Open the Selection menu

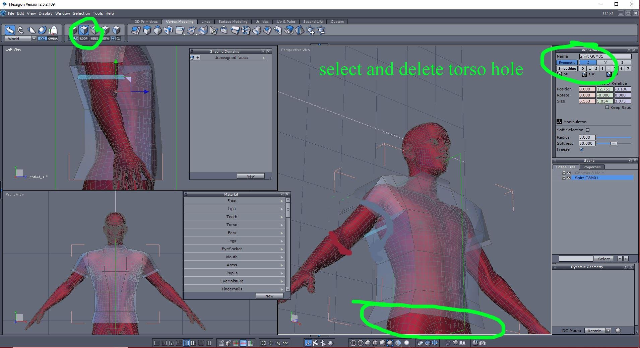click(81, 13)
